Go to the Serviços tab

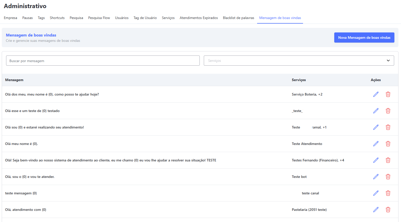[168, 18]
